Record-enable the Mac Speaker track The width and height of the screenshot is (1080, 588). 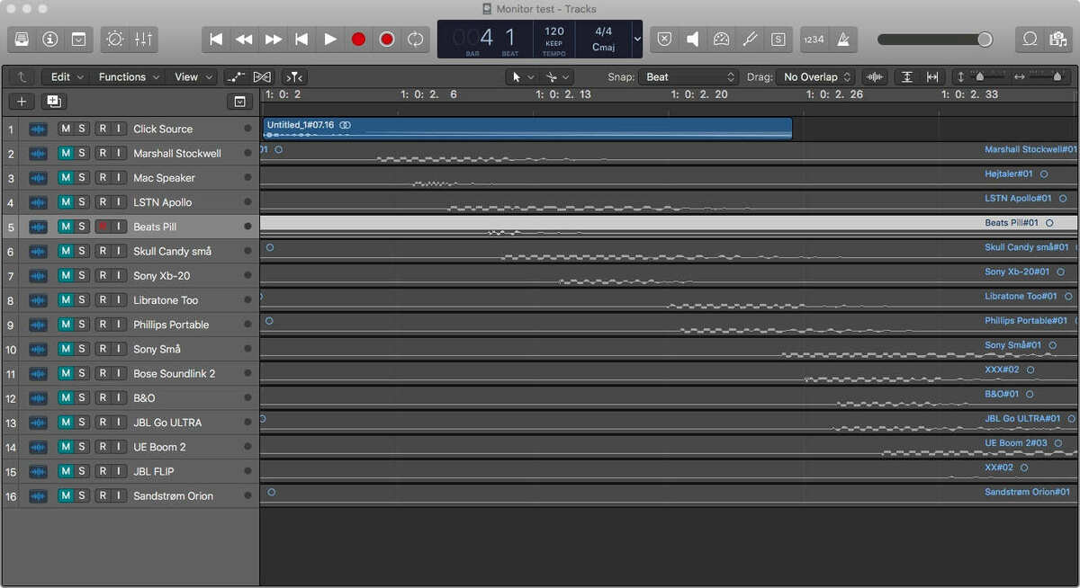pos(103,178)
